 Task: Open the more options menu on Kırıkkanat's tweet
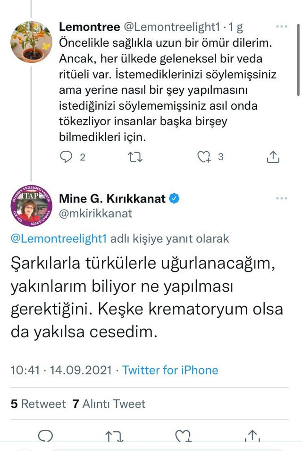(282, 198)
